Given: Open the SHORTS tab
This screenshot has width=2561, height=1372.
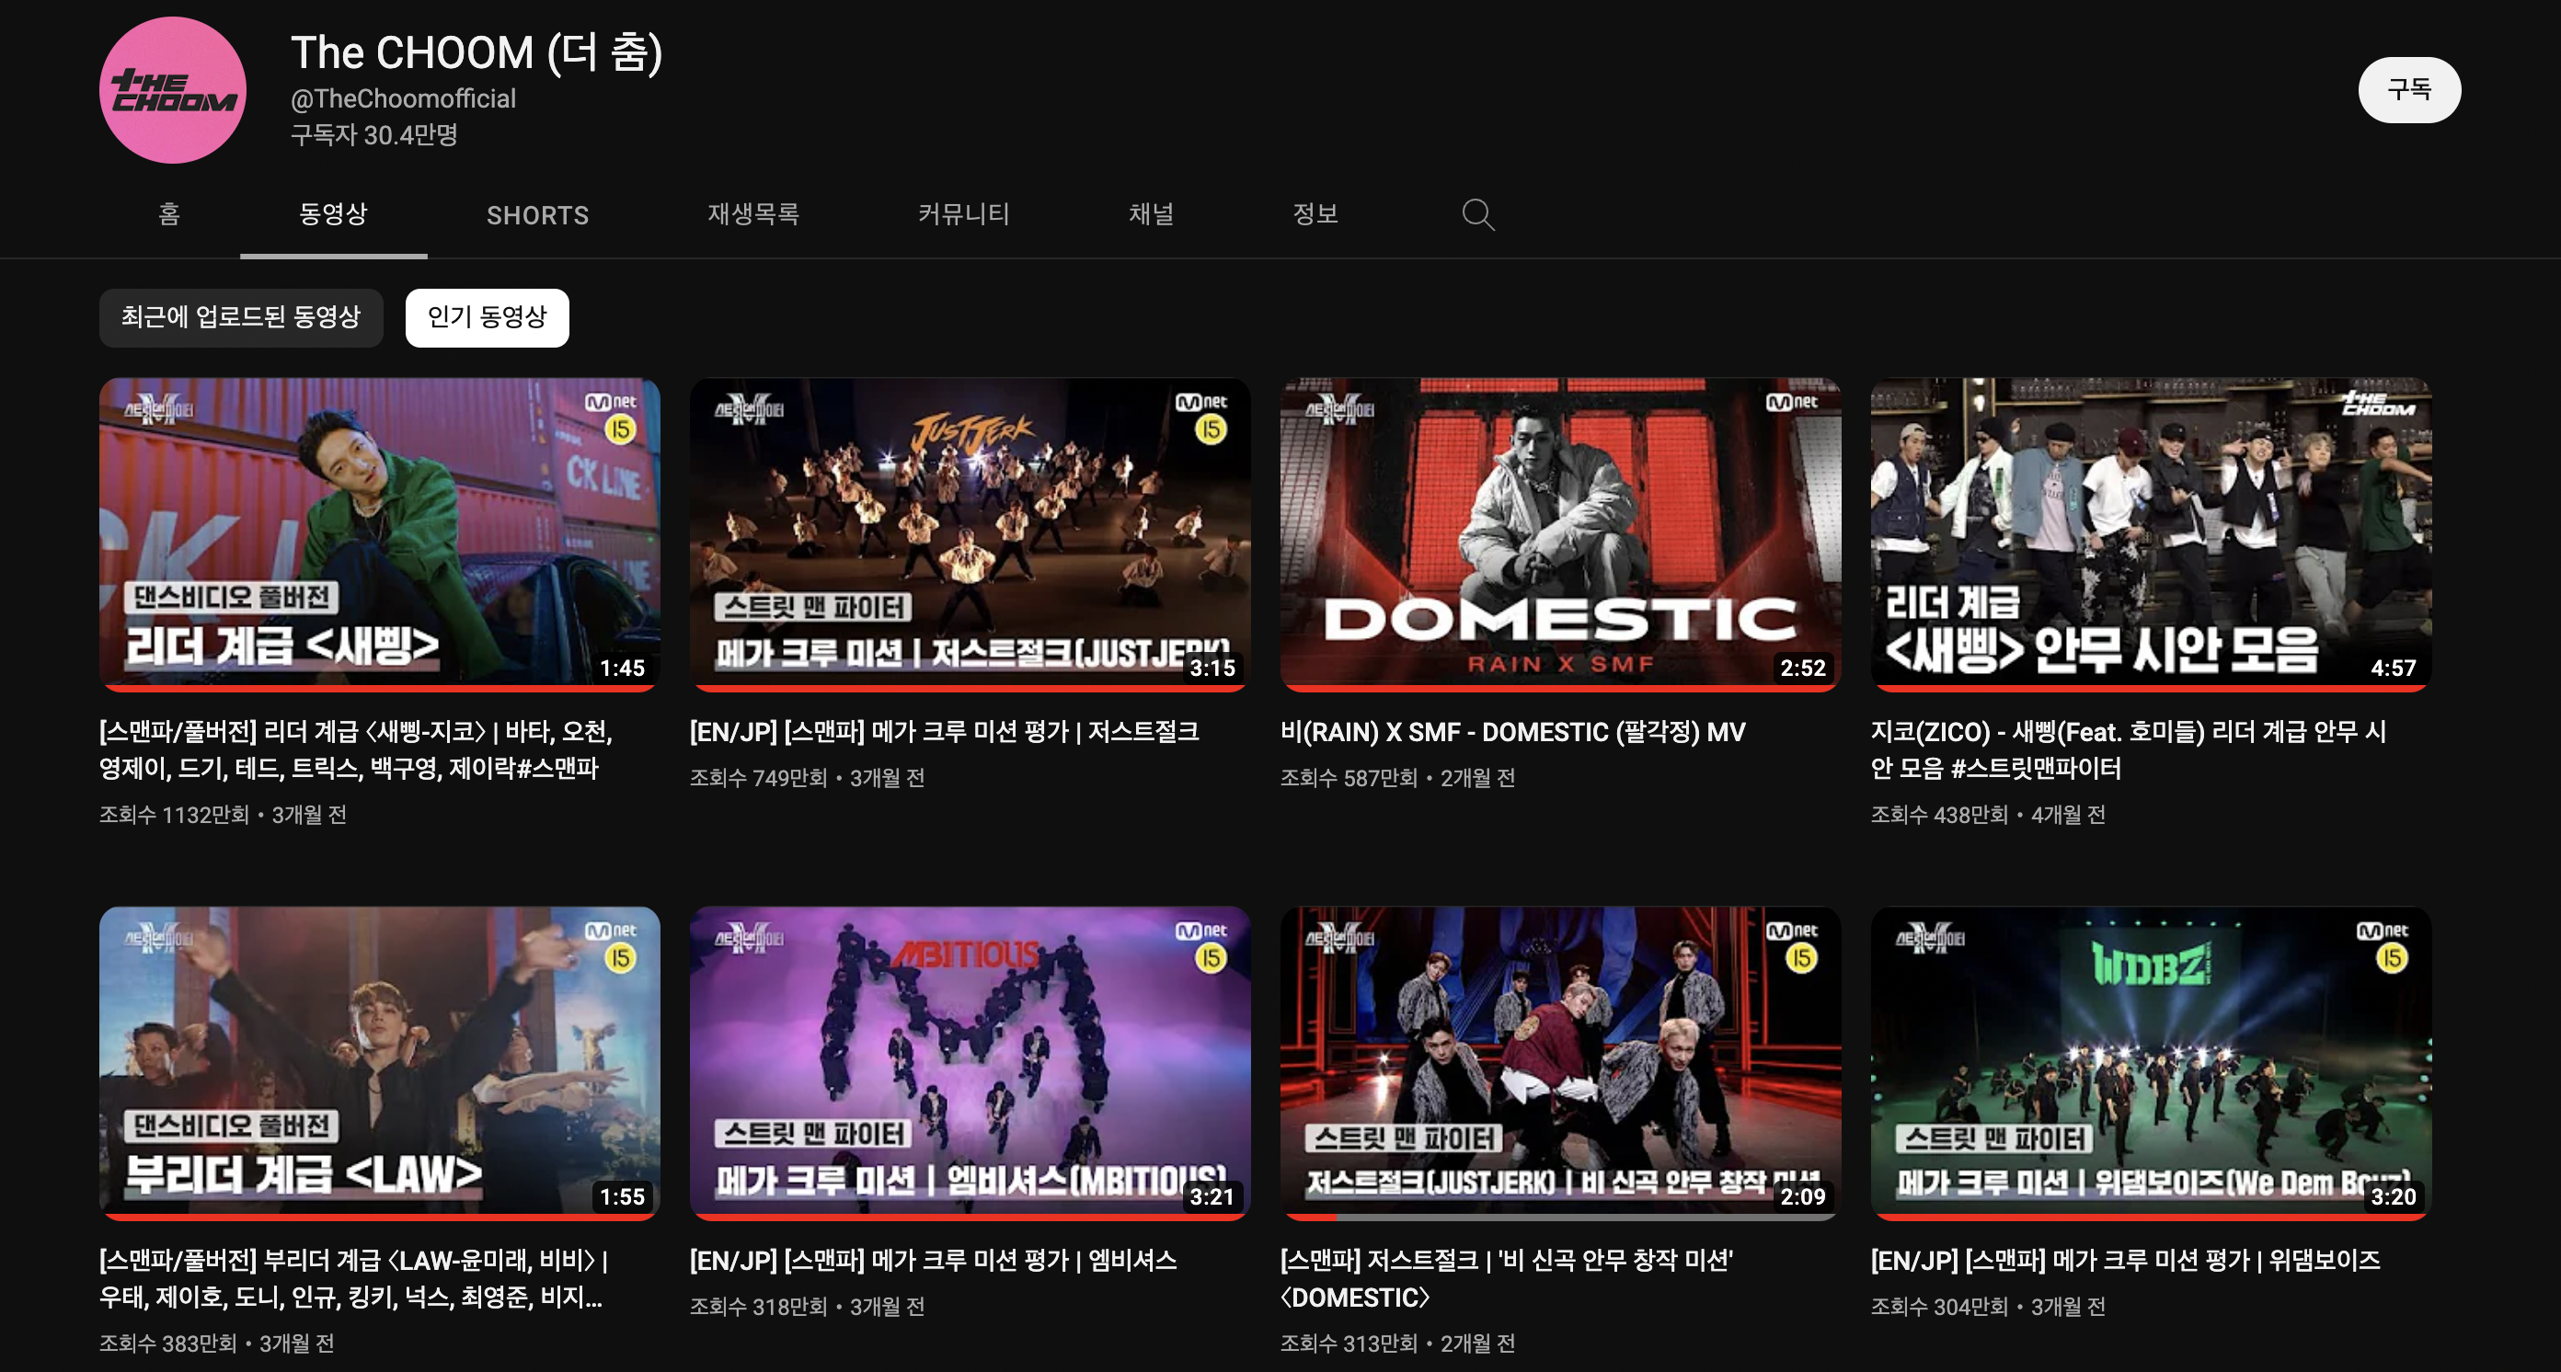Looking at the screenshot, I should coord(537,214).
